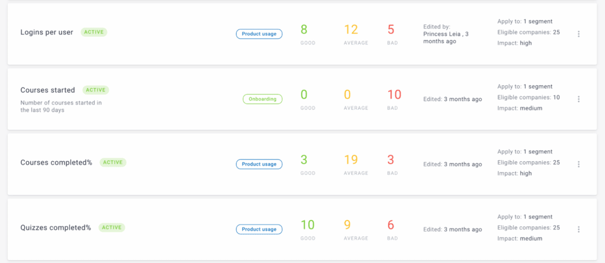Image resolution: width=605 pixels, height=263 pixels.
Task: Click the ACTIVE badge next to Quizzes completed%
Action: [112, 228]
